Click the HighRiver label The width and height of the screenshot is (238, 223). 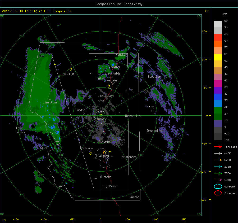tap(110, 186)
